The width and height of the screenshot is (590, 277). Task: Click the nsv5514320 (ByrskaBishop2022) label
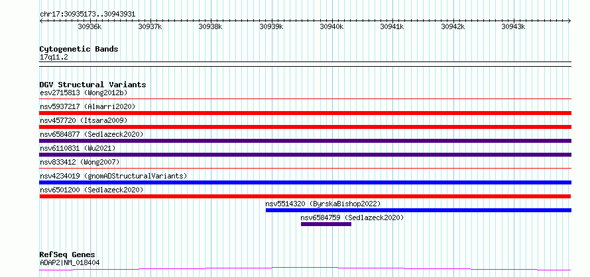[323, 204]
